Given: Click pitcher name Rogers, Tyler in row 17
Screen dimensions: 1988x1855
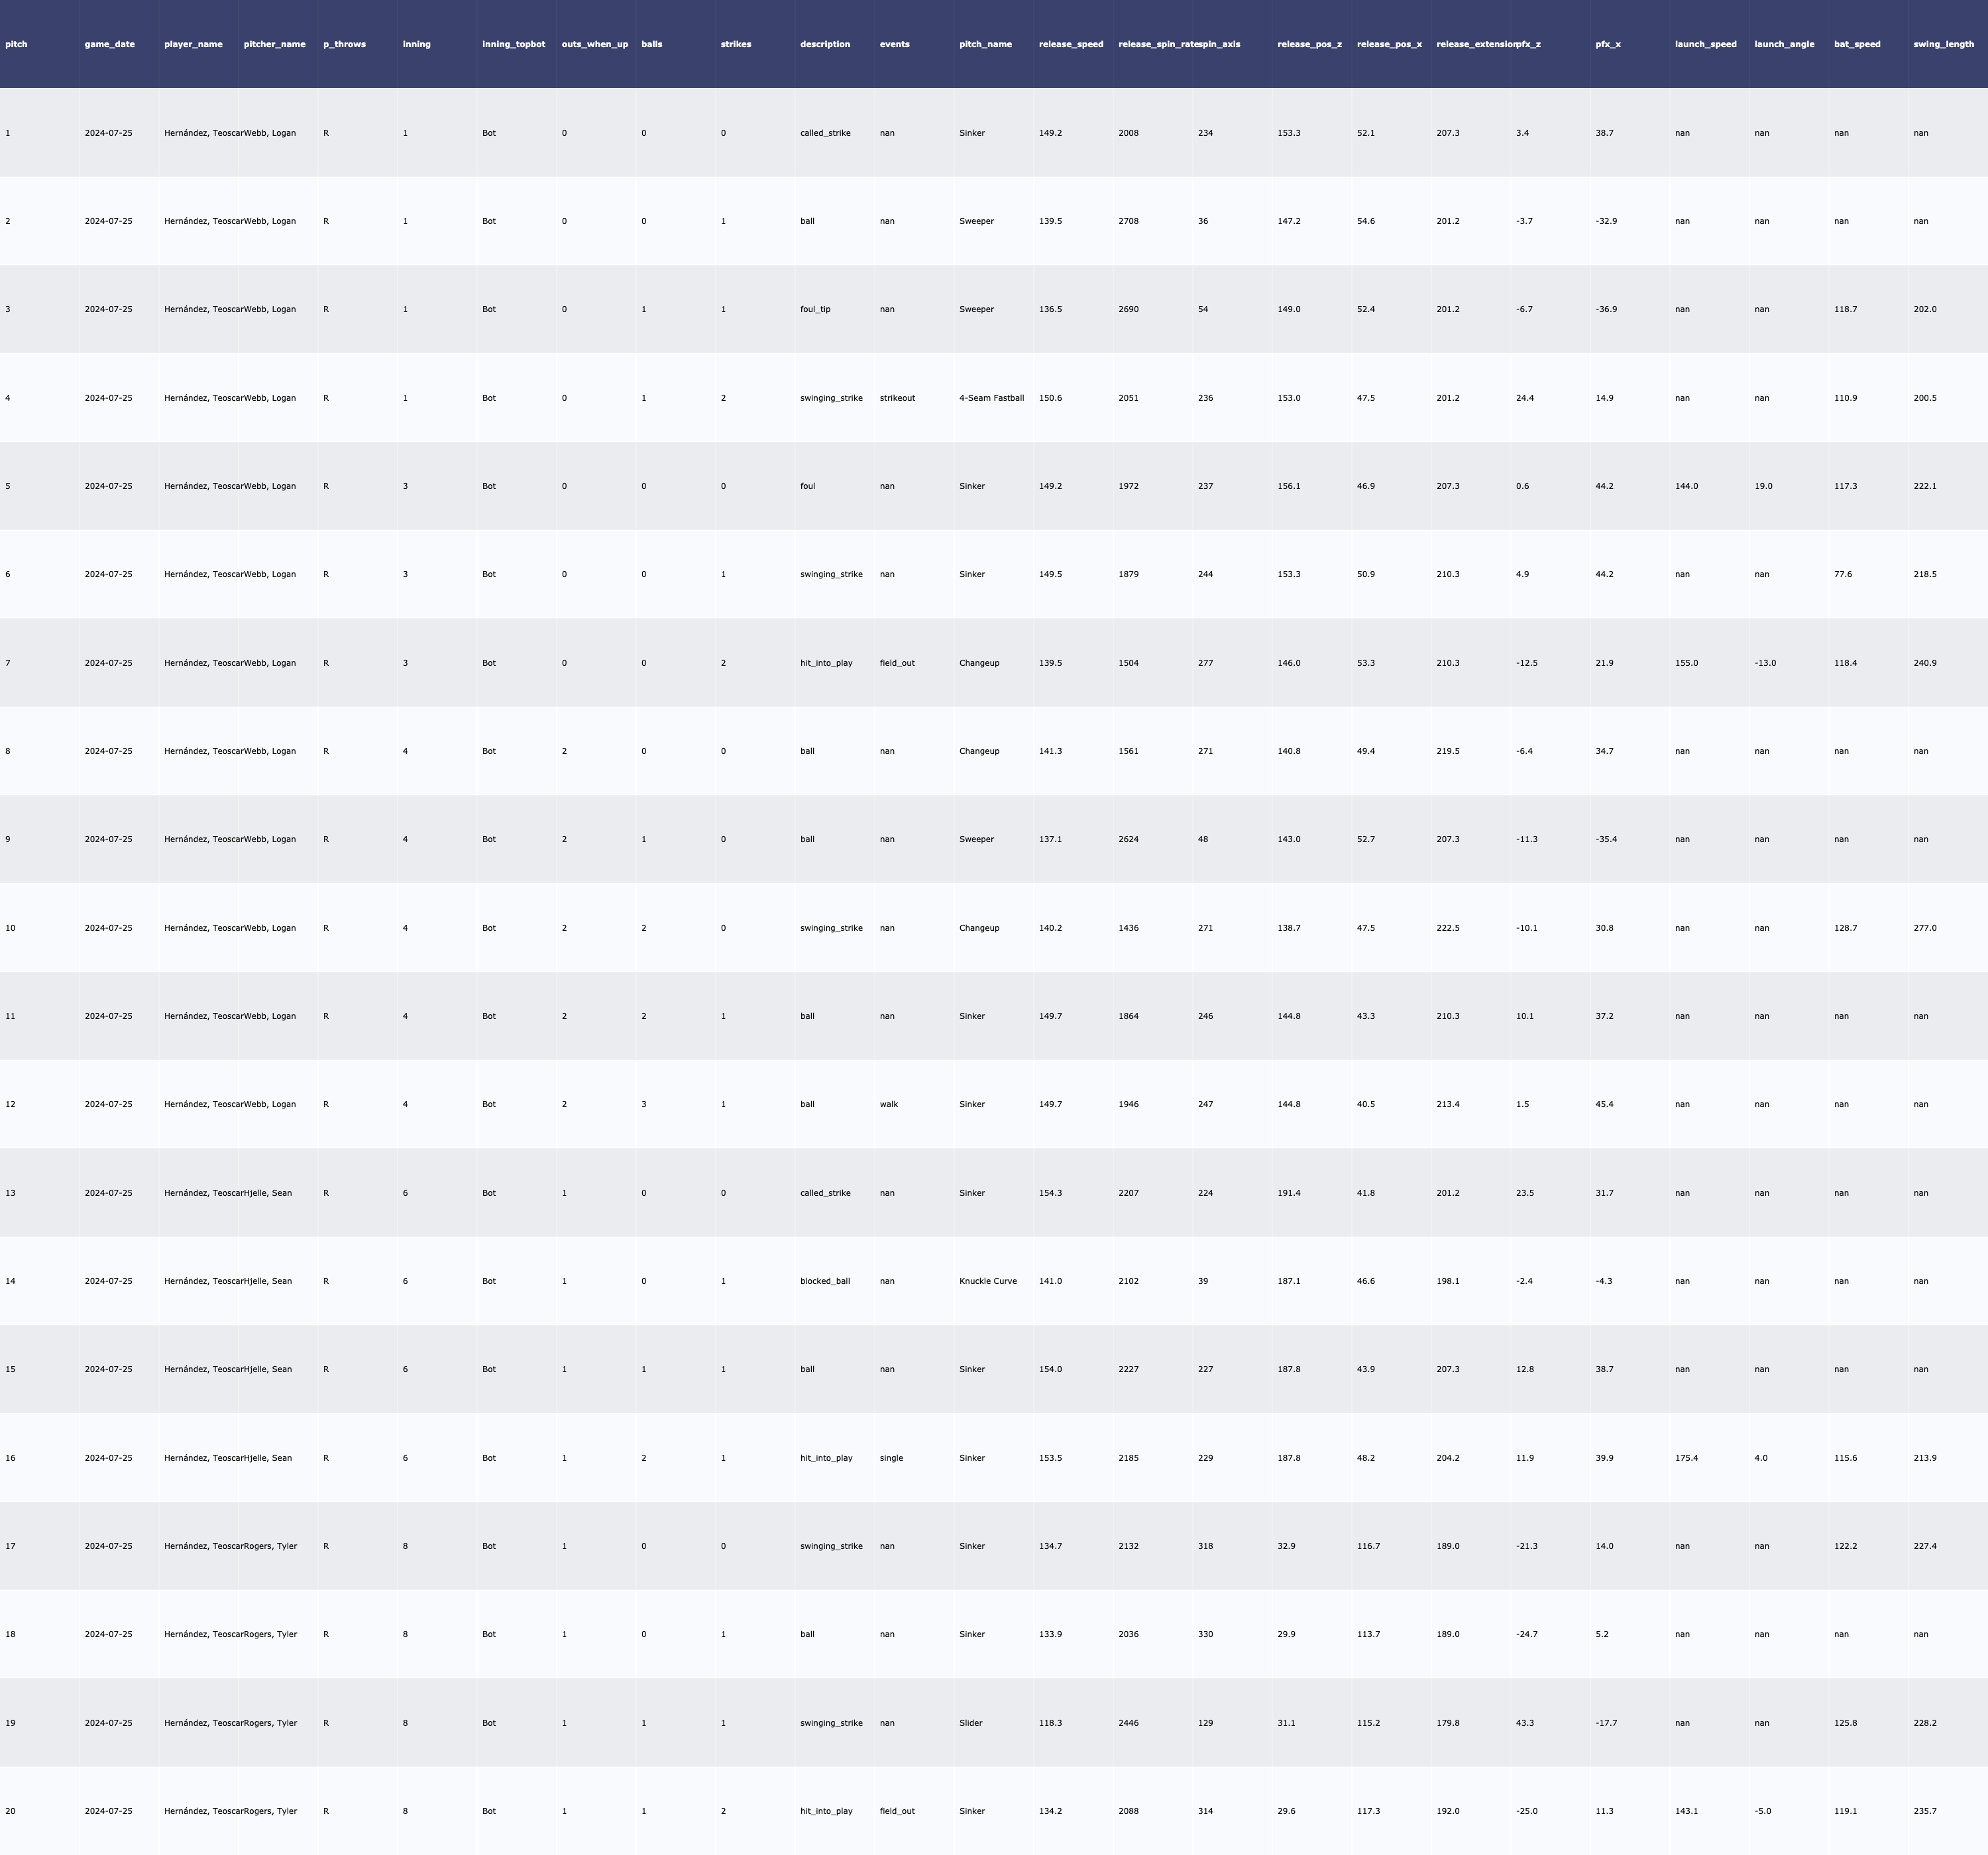Looking at the screenshot, I should (271, 1546).
